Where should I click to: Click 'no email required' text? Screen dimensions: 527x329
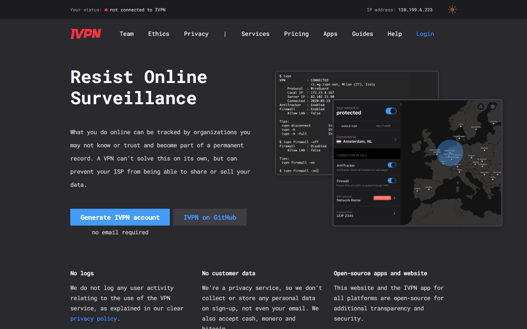click(x=120, y=232)
